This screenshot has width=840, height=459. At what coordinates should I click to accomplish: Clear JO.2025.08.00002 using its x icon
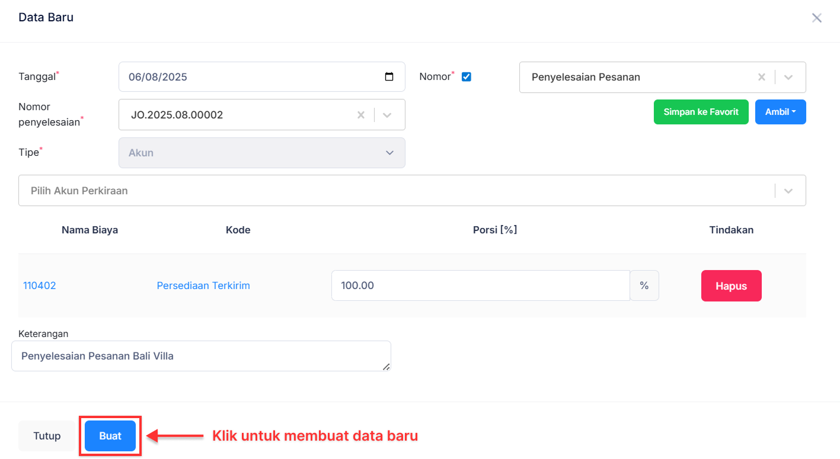(x=361, y=114)
